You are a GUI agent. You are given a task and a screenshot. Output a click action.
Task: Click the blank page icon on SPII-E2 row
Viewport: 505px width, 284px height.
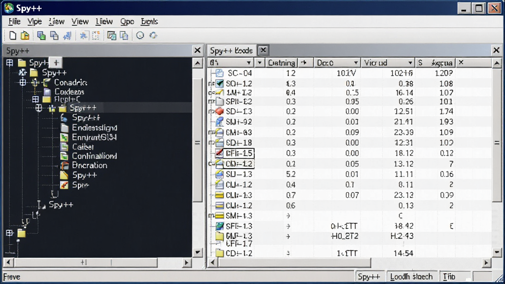point(219,102)
